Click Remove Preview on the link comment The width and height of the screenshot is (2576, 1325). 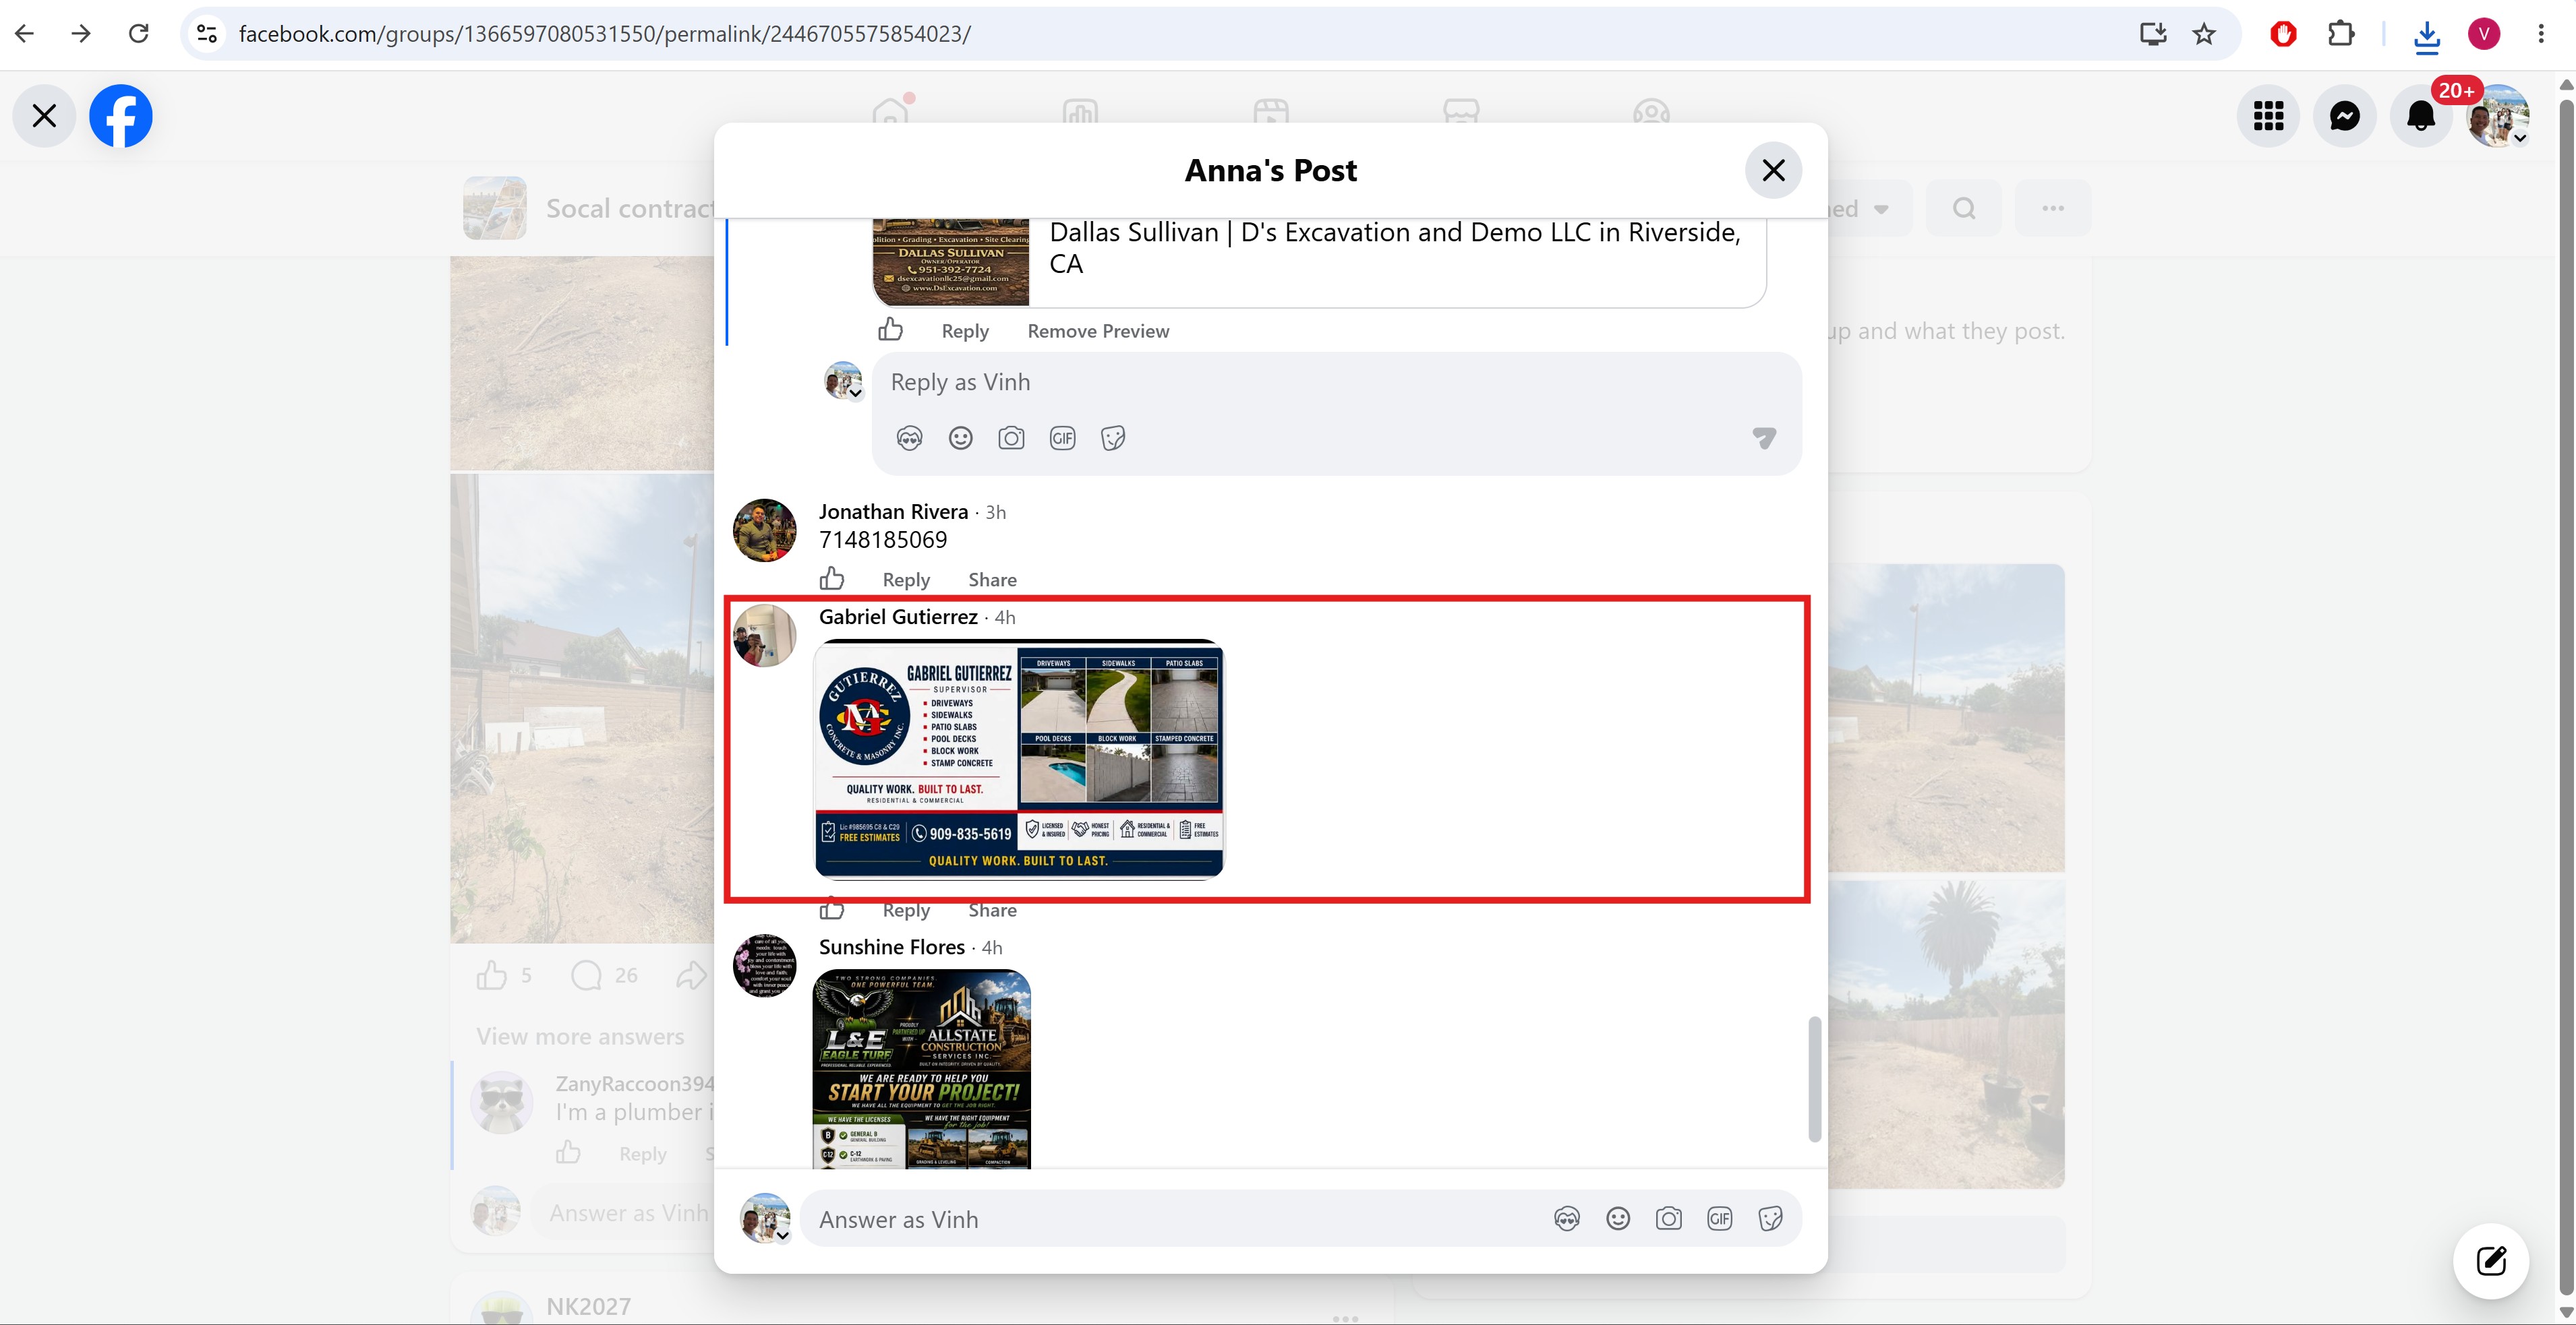click(x=1098, y=331)
